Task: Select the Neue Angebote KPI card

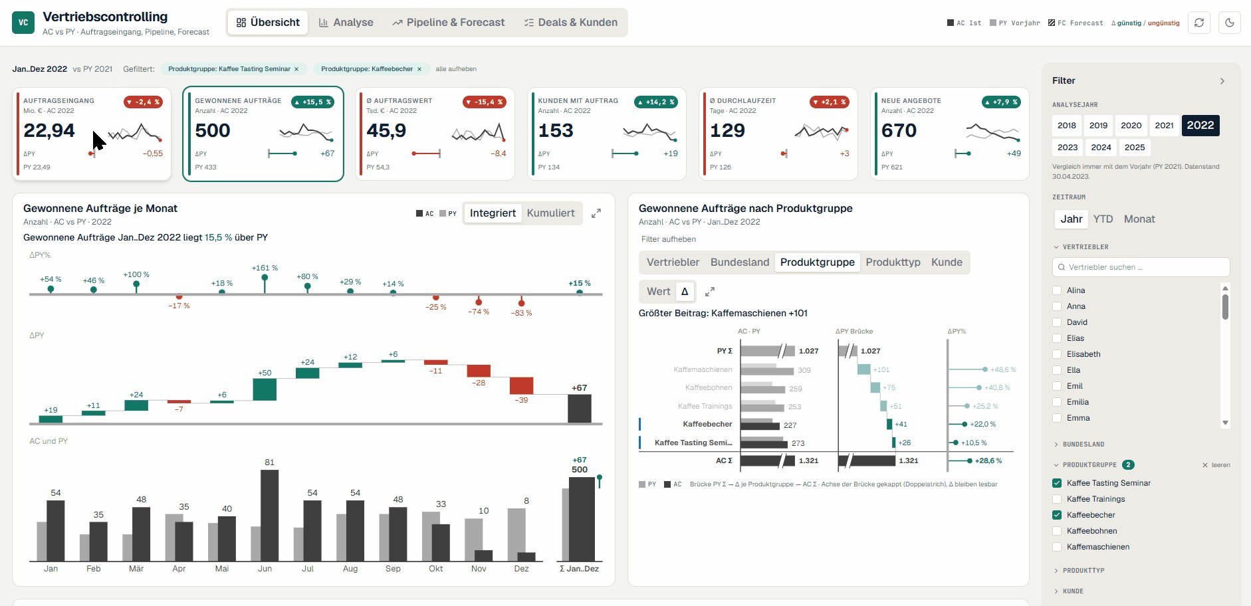Action: pyautogui.click(x=950, y=134)
